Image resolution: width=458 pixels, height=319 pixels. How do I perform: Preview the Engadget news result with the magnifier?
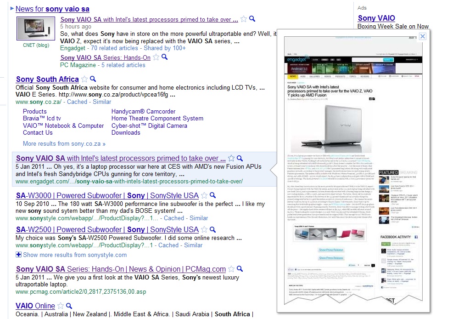[252, 19]
